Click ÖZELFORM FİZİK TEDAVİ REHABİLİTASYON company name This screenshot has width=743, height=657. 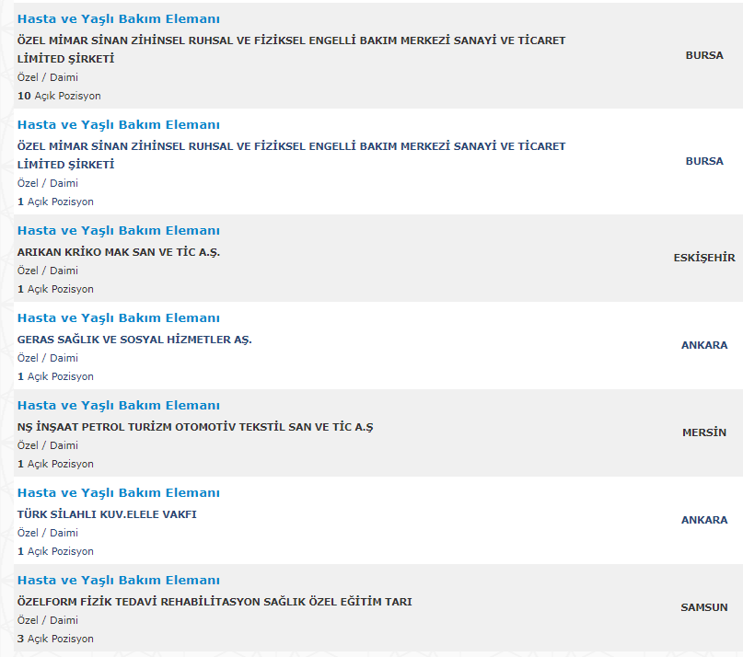(215, 601)
